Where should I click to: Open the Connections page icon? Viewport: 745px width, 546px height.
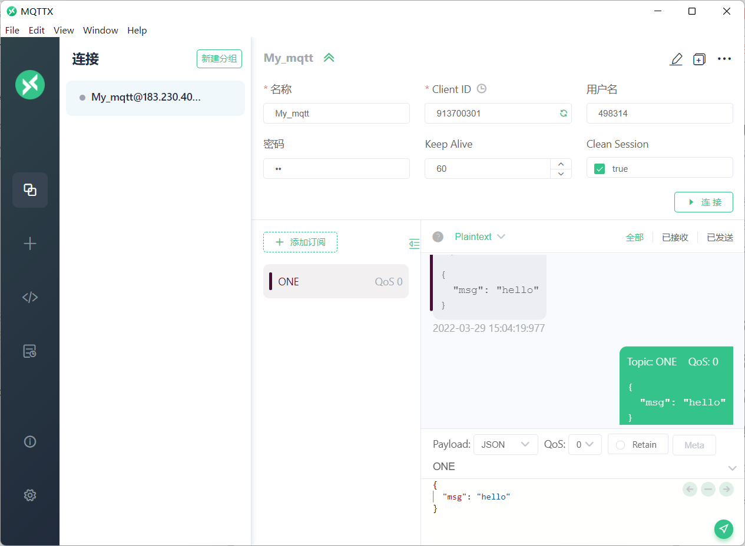30,190
